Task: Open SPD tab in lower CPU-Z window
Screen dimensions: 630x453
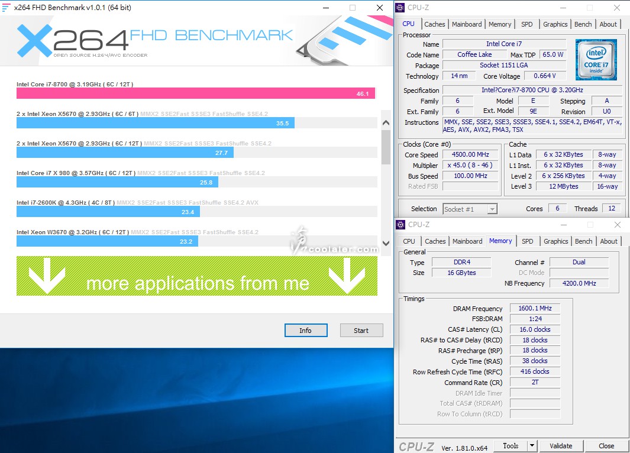Action: pos(528,241)
